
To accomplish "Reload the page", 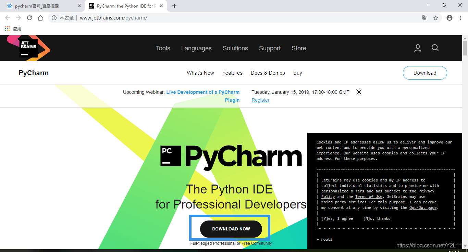I will pyautogui.click(x=29, y=18).
